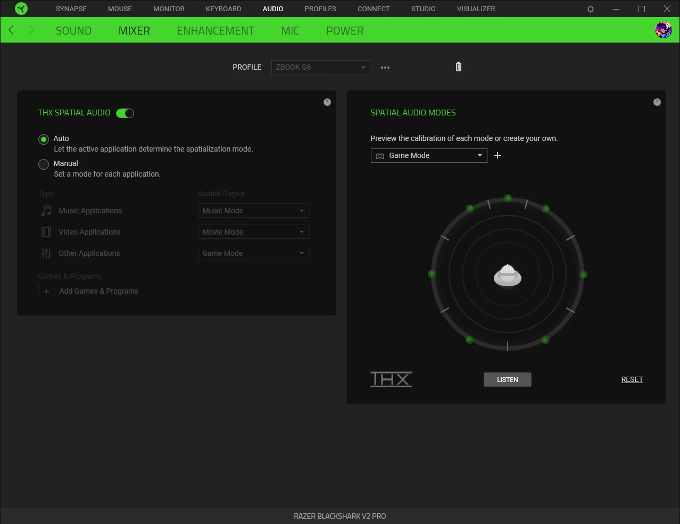Open the Spatial Audio Modes Game Mode dropdown

tap(429, 155)
